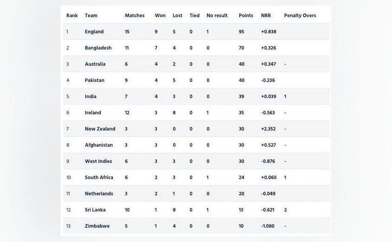Click the NRR column header
Viewport: 392px width, 242px height.
[x=266, y=15]
